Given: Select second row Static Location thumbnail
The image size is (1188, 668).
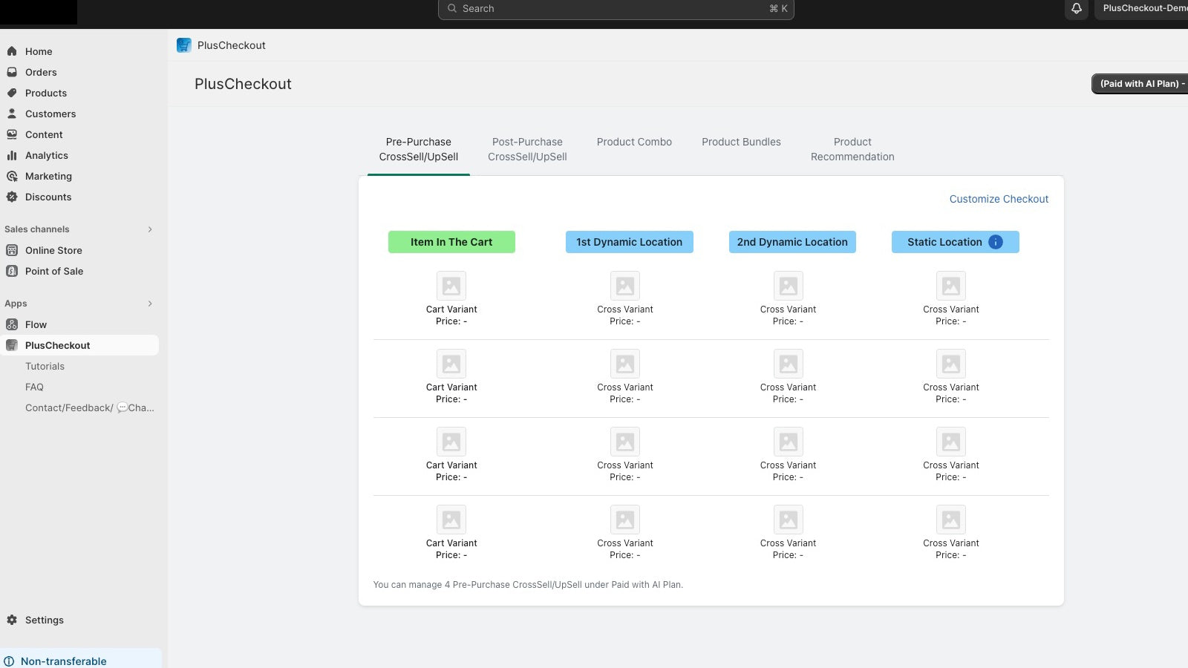Looking at the screenshot, I should [951, 364].
